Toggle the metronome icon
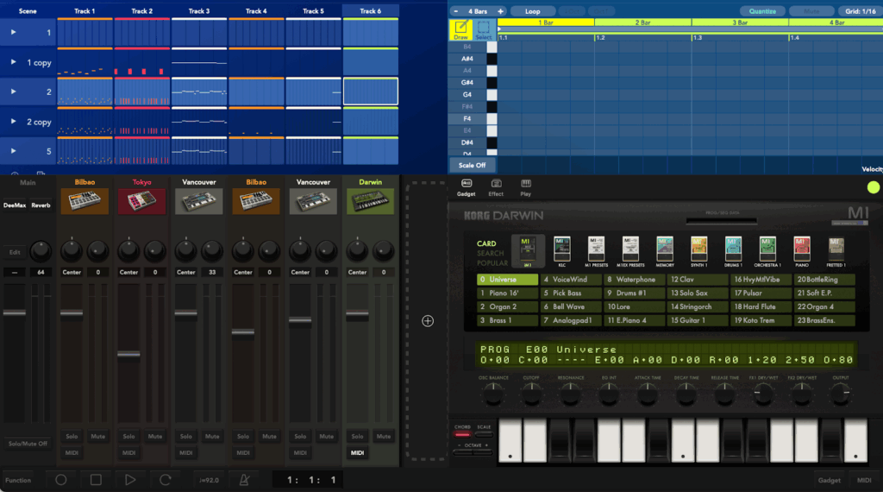 click(243, 480)
